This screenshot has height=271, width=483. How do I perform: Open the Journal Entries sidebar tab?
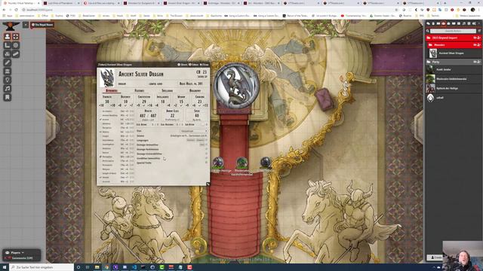454,23
